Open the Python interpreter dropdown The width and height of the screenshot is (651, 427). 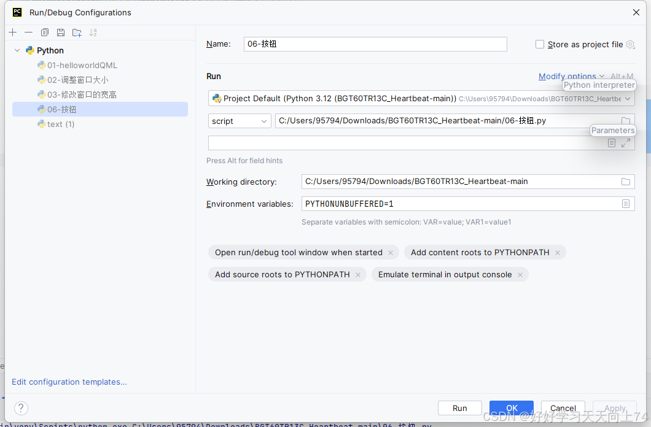click(628, 98)
